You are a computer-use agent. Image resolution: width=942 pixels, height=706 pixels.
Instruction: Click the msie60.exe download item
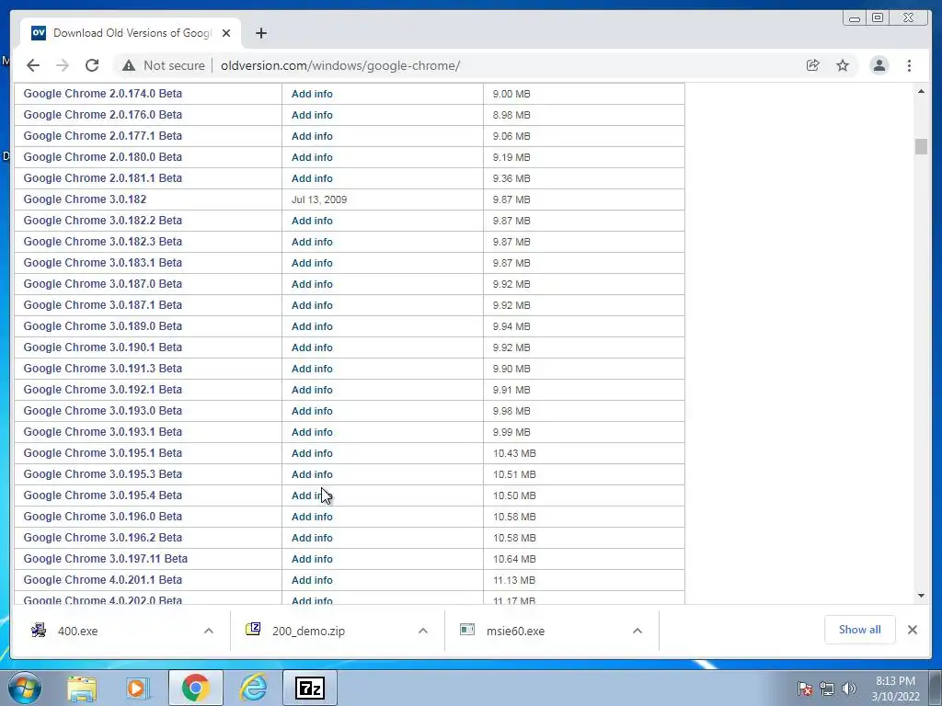539,631
